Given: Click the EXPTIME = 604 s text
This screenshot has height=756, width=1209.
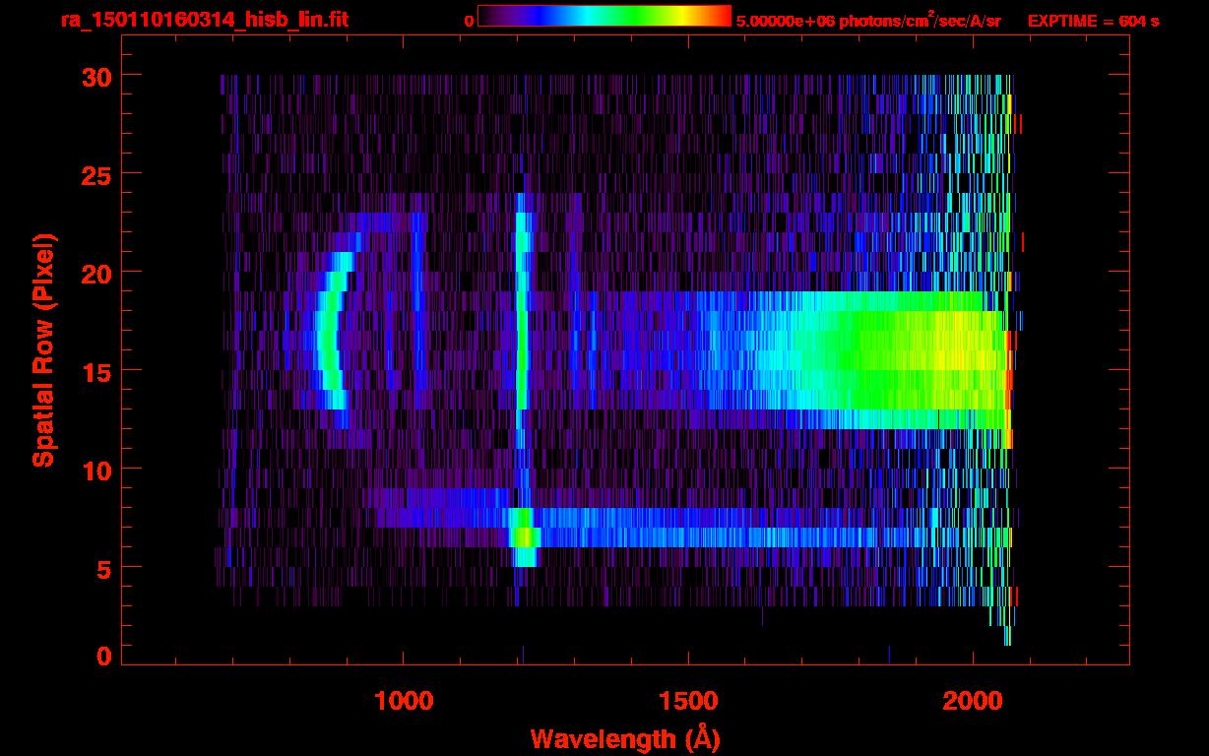Looking at the screenshot, I should click(x=1093, y=21).
